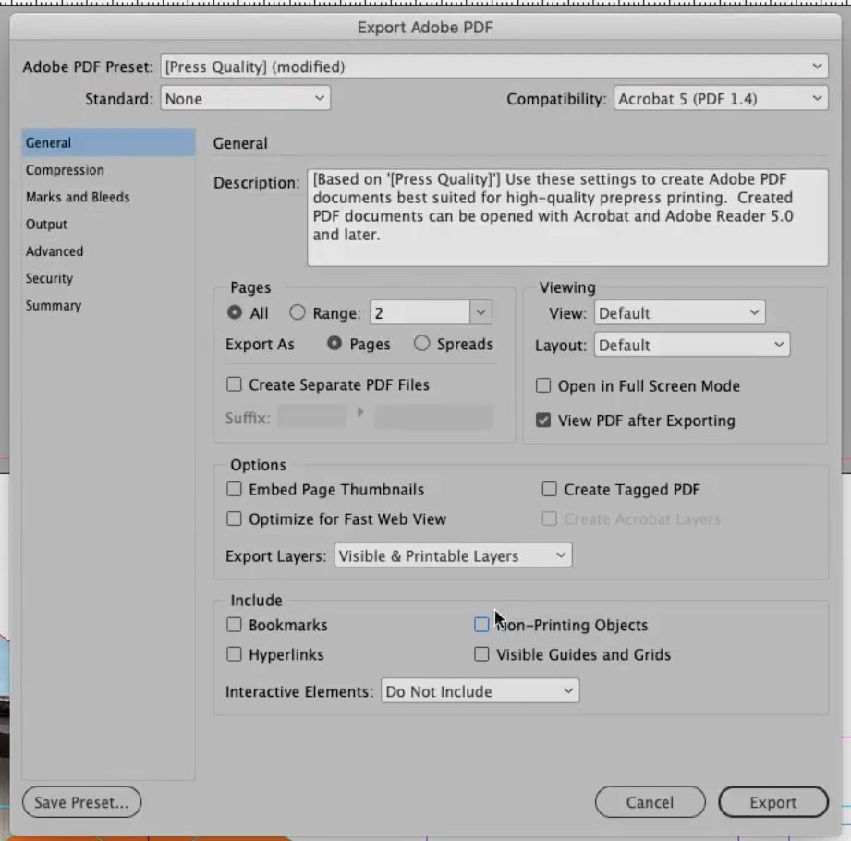This screenshot has height=841, width=851.
Task: Open the Layout dropdown
Action: 692,345
